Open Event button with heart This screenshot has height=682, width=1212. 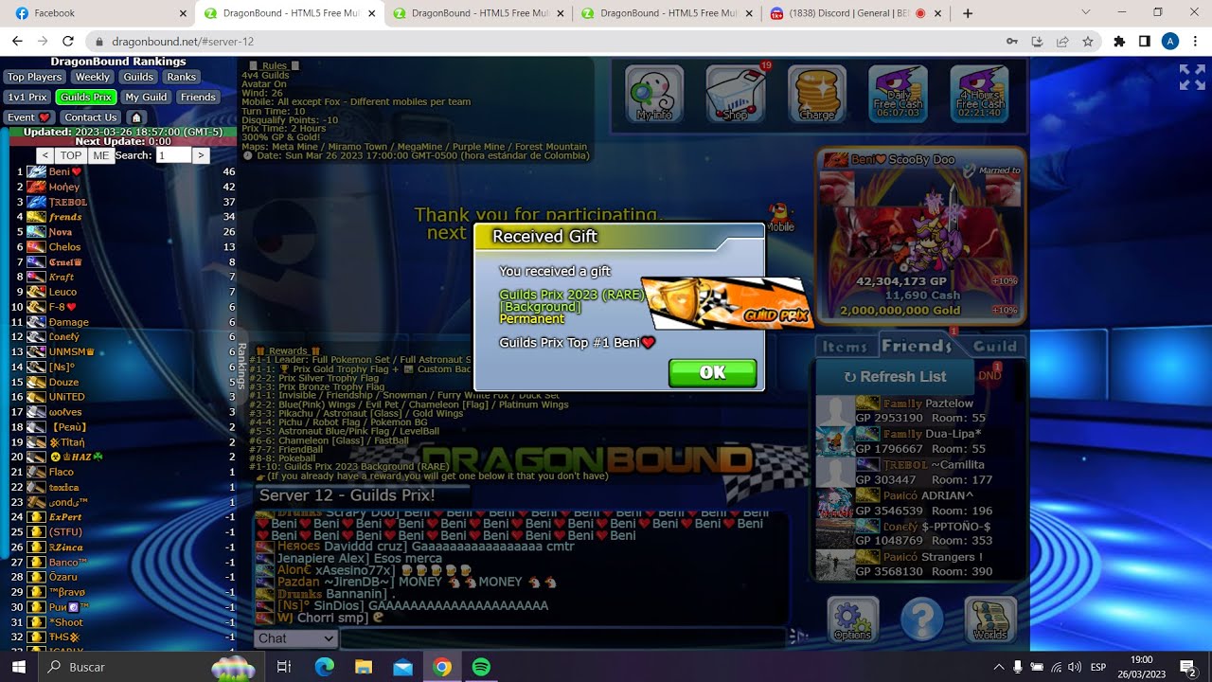point(28,117)
